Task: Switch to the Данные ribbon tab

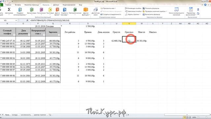Action: point(56,5)
